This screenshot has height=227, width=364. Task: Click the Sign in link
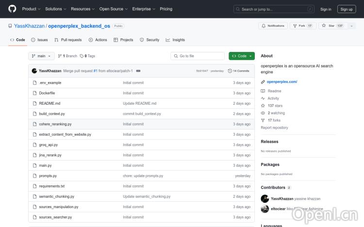coord(326,9)
